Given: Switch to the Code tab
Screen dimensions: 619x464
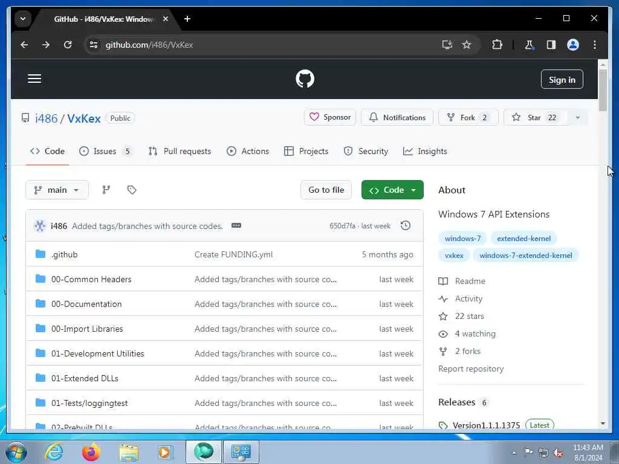Looking at the screenshot, I should pyautogui.click(x=47, y=151).
